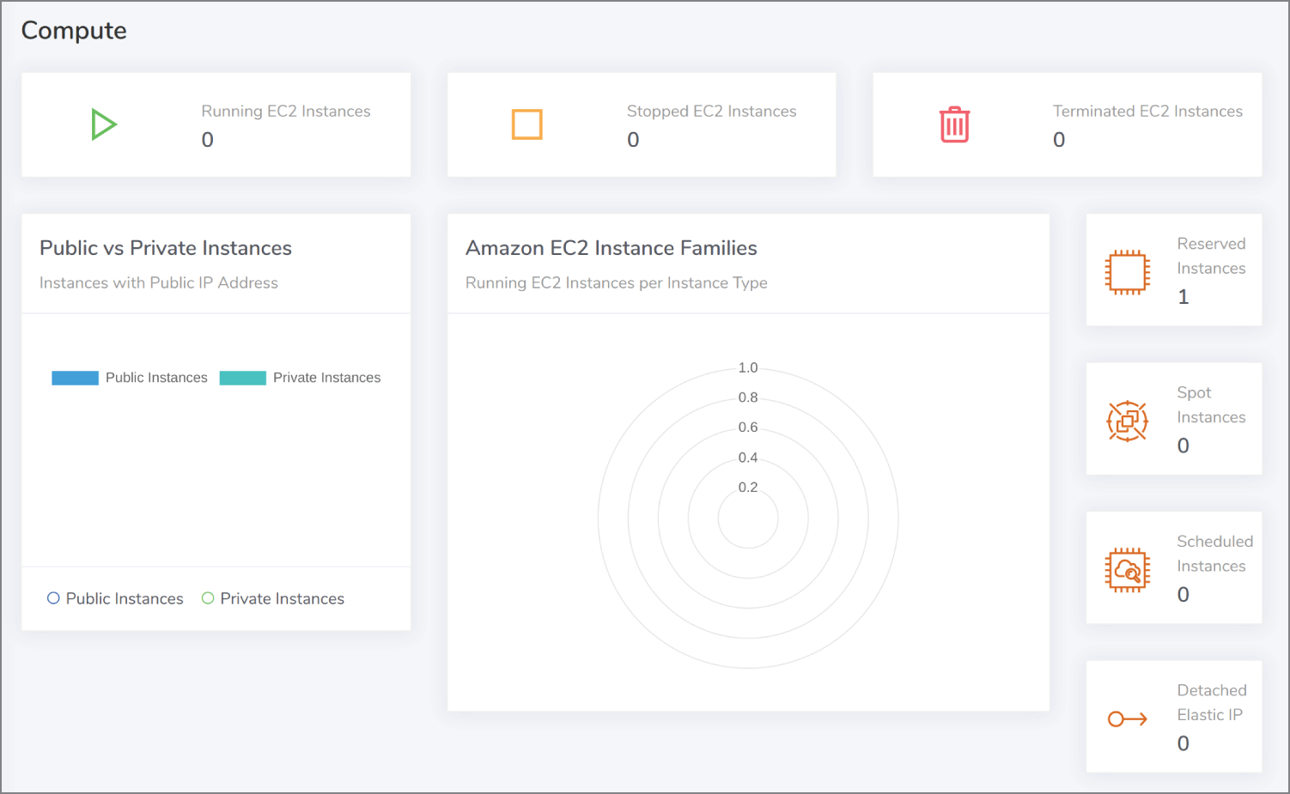Click the Reserved Instances label

point(1211,256)
